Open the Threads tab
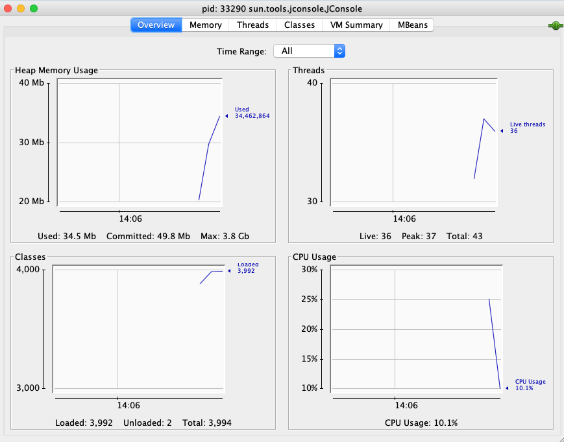The width and height of the screenshot is (564, 442). (252, 25)
